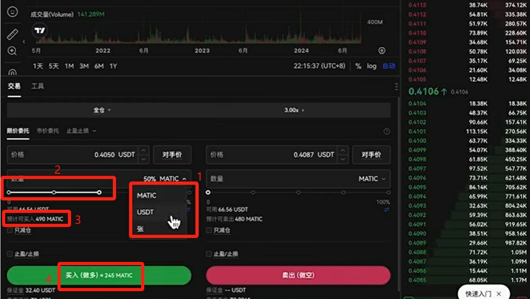Set sell slider to 25% node
This screenshot has height=299, width=530.
253,193
